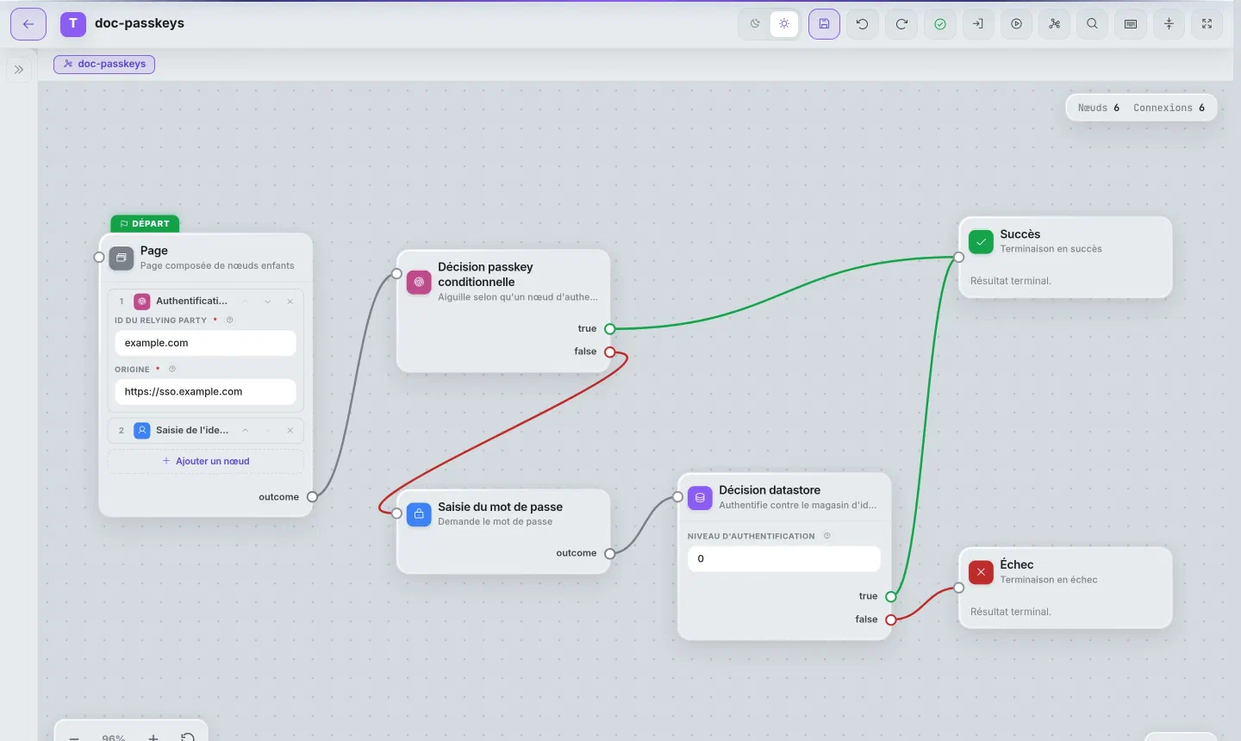Select the Saisie du mot de passe title

click(500, 507)
